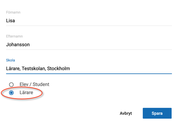
Task: Cancel the dialog using Avbryt
Action: click(126, 113)
